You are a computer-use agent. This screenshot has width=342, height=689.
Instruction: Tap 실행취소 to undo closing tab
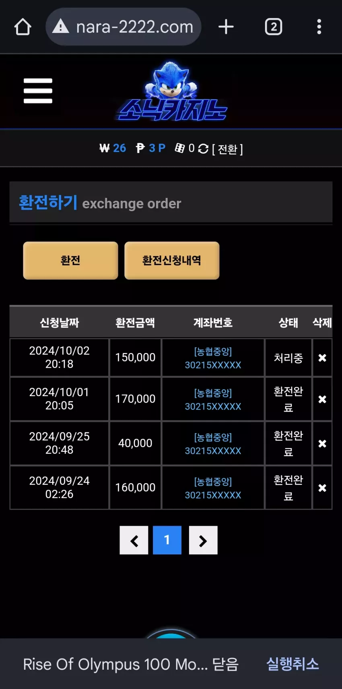pyautogui.click(x=293, y=664)
